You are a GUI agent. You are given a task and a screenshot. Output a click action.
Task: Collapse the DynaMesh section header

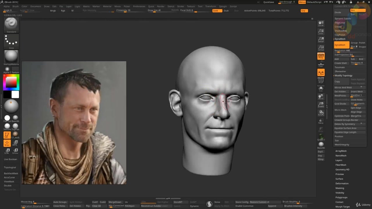click(340, 39)
